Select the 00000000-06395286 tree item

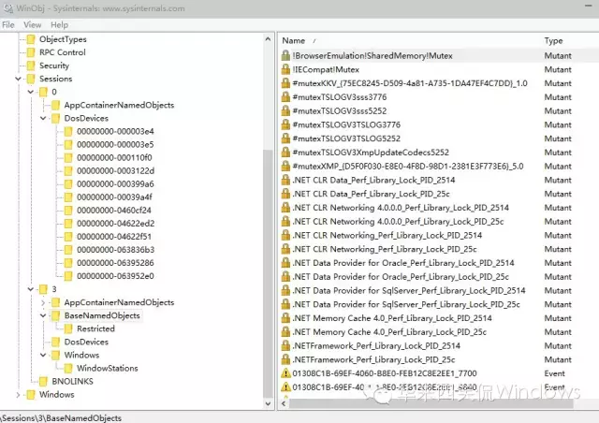(x=115, y=263)
